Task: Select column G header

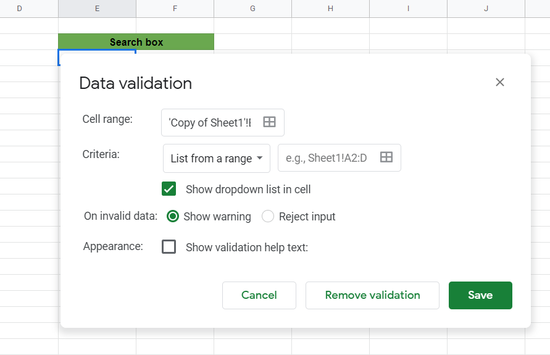Action: tap(252, 9)
